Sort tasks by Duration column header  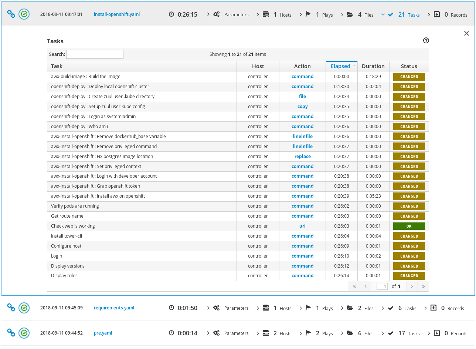click(373, 66)
